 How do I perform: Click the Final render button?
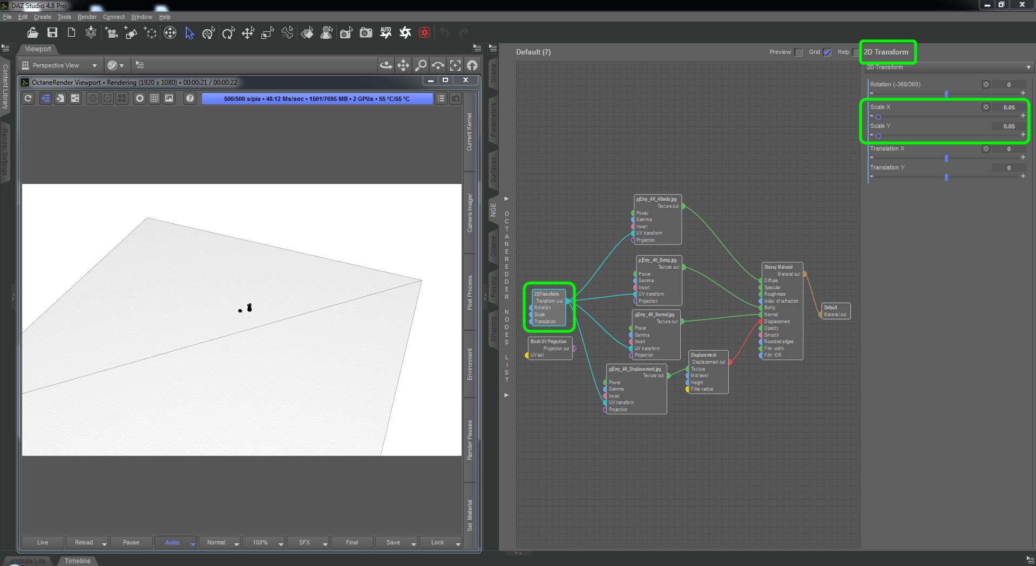tap(351, 542)
